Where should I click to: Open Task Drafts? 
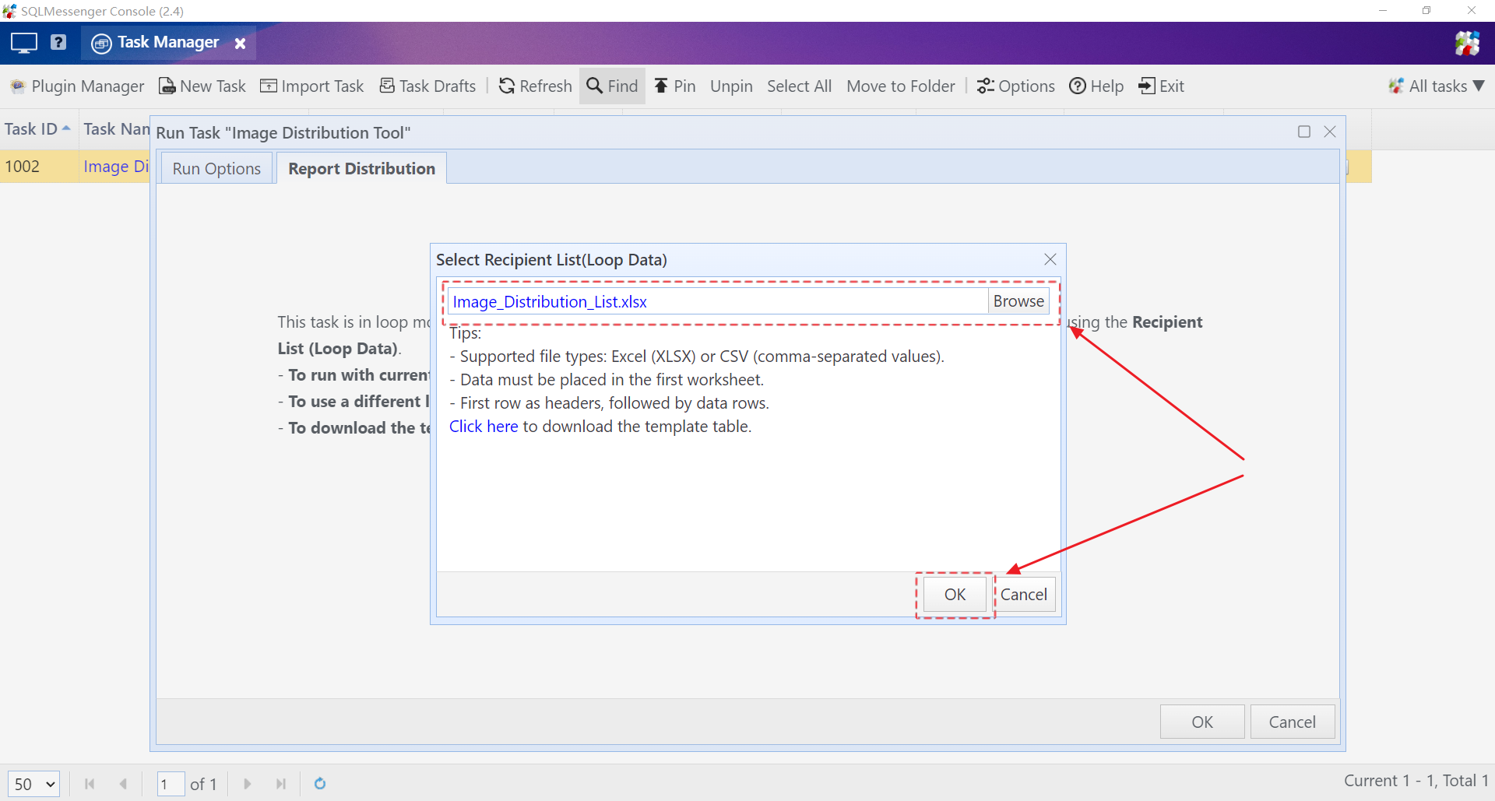427,86
